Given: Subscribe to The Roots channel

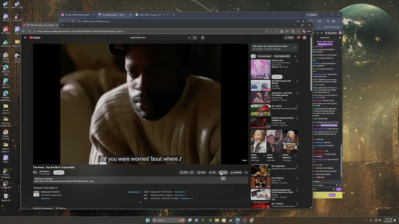Looking at the screenshot, I should (59, 172).
